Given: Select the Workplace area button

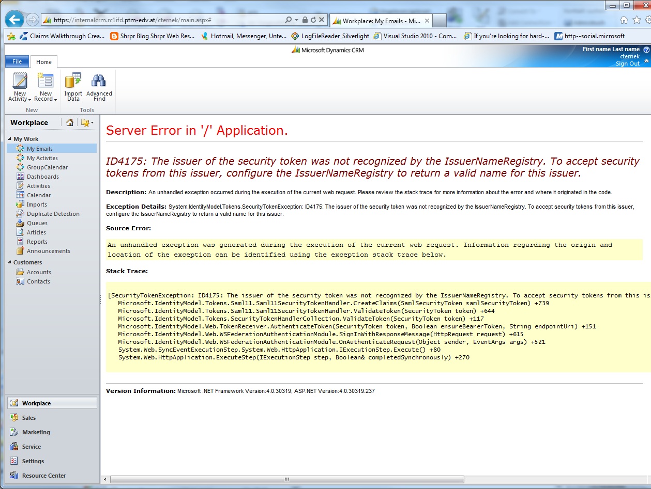Looking at the screenshot, I should click(52, 403).
